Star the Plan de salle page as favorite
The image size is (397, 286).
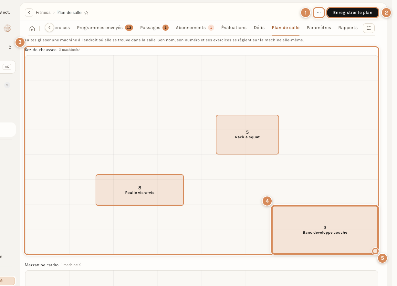86,13
